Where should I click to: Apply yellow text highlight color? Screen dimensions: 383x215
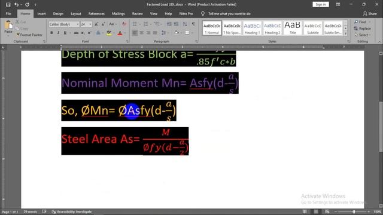(x=109, y=33)
